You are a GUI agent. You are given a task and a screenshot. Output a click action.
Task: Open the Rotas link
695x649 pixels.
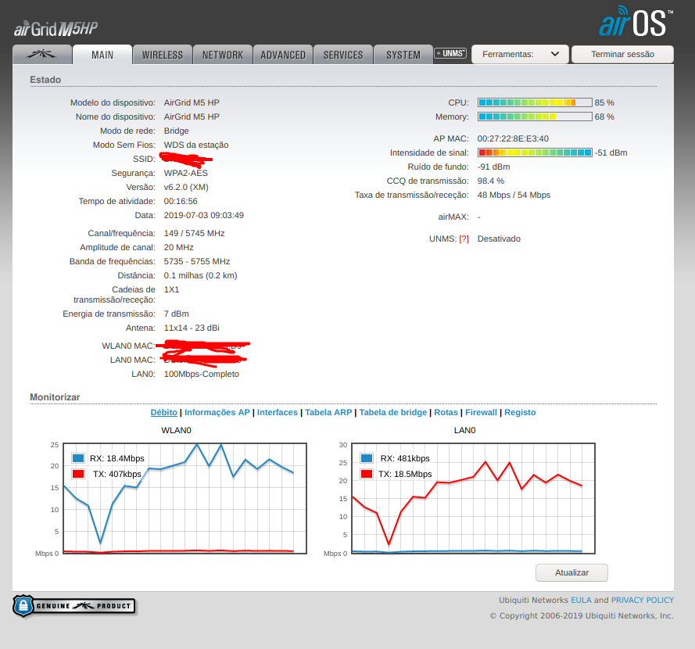[446, 412]
